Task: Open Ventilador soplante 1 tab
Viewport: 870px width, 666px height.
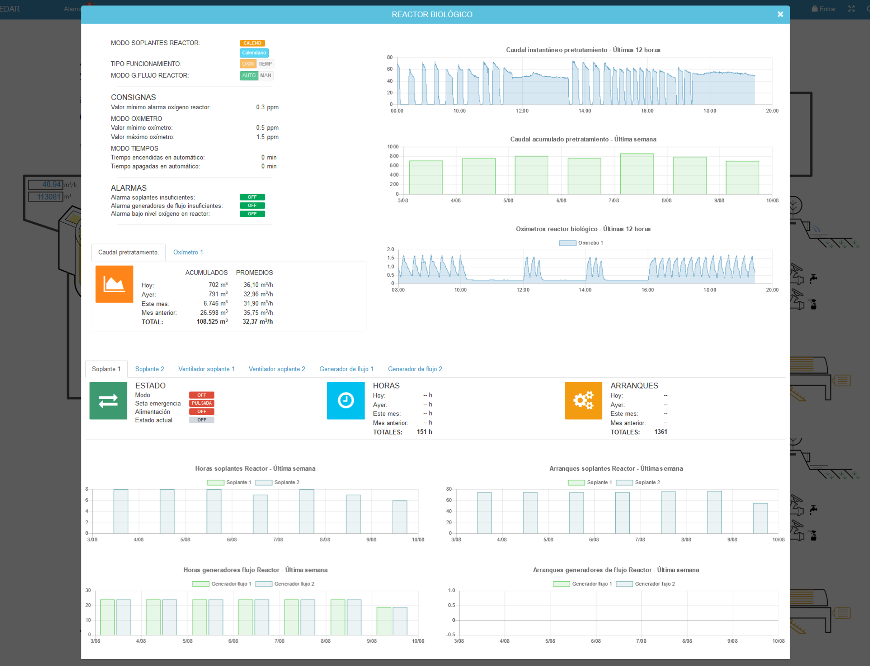Action: point(206,369)
